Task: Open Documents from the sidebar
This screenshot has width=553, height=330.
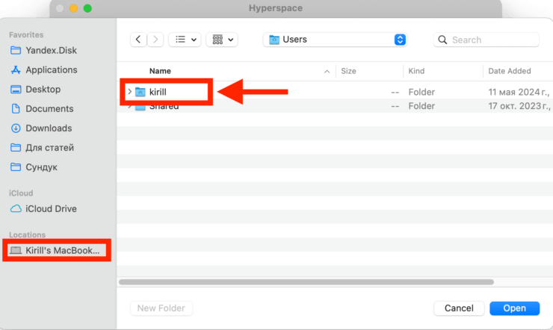Action: (49, 108)
